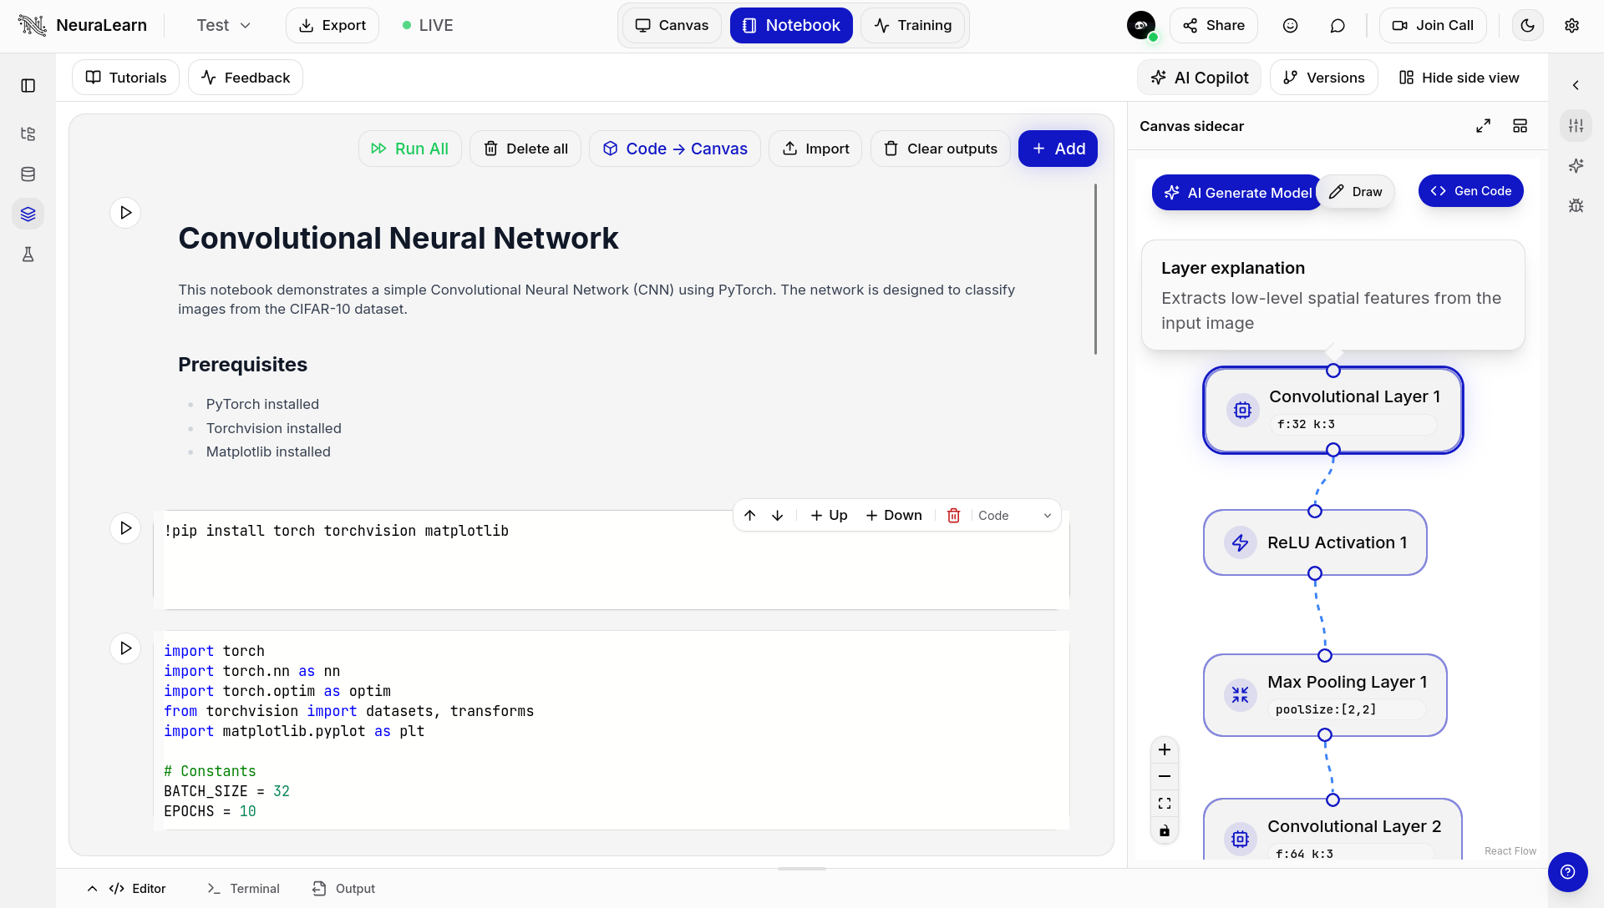Open the Test workspace dropdown

(222, 25)
